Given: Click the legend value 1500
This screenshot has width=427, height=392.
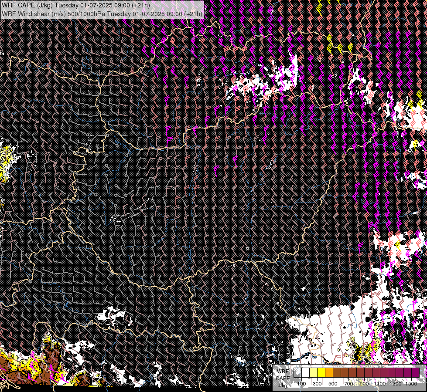Looking at the screenshot, I should pyautogui.click(x=411, y=384).
